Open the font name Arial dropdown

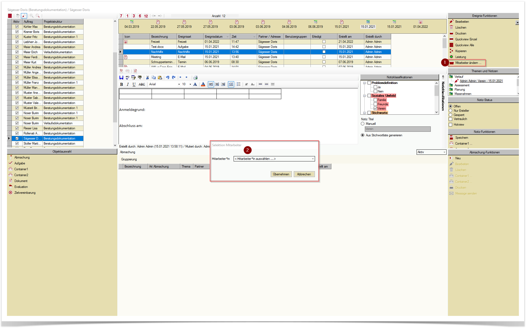point(179,84)
